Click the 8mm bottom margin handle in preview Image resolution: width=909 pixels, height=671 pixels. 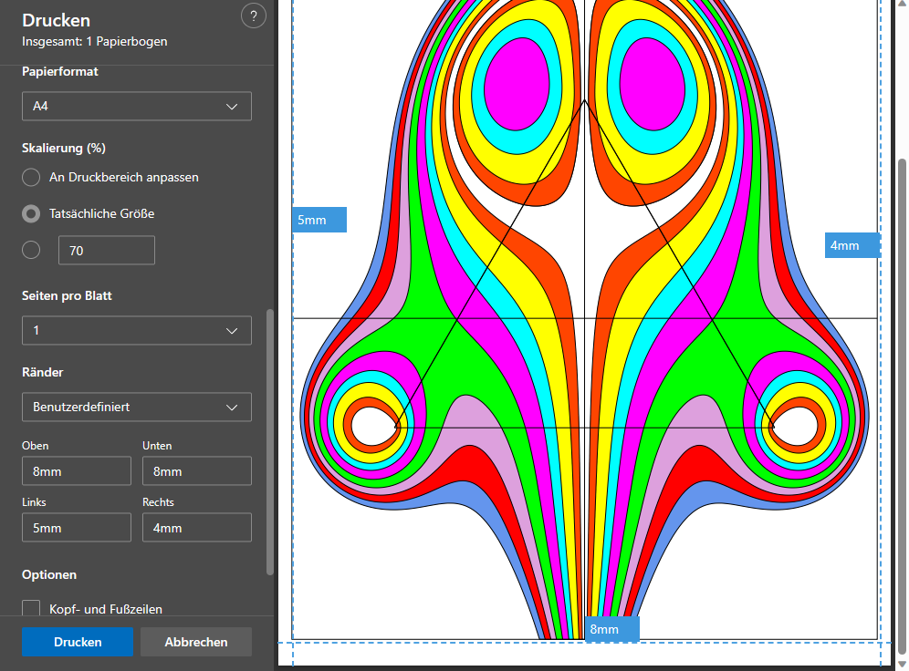611,629
